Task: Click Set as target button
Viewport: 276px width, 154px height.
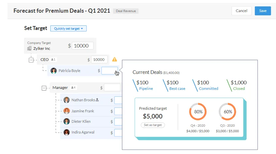Action: (153, 125)
